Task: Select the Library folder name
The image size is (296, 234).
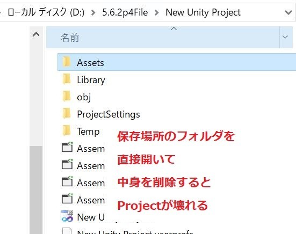Action: tap(91, 80)
